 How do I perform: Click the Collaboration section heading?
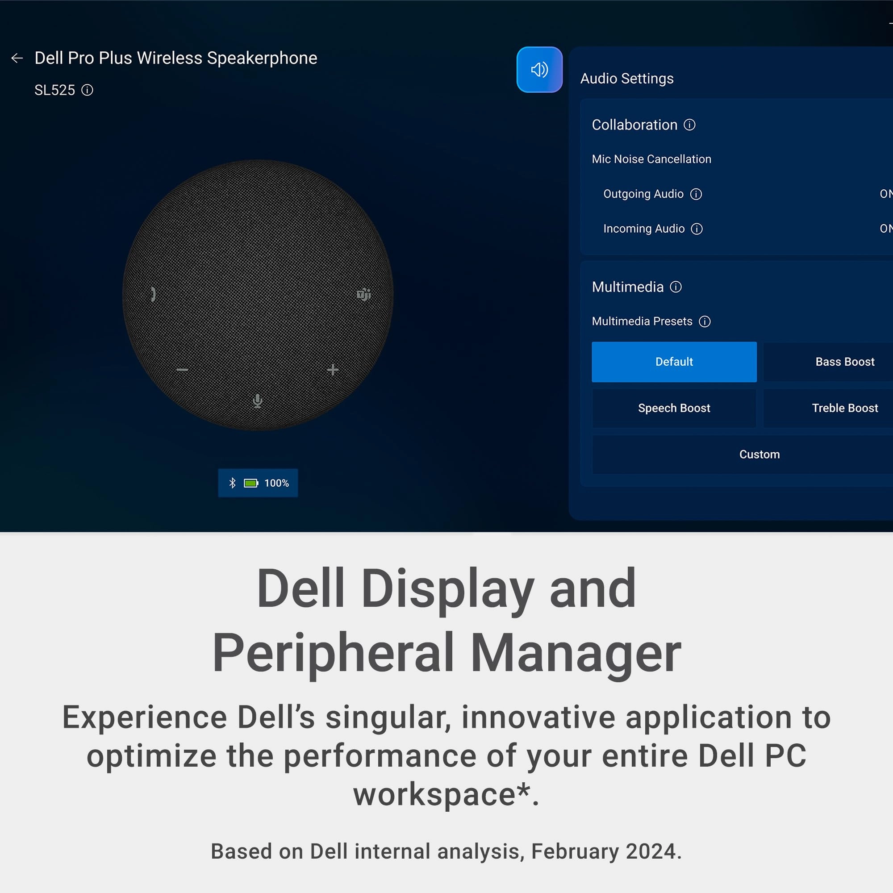pyautogui.click(x=634, y=125)
